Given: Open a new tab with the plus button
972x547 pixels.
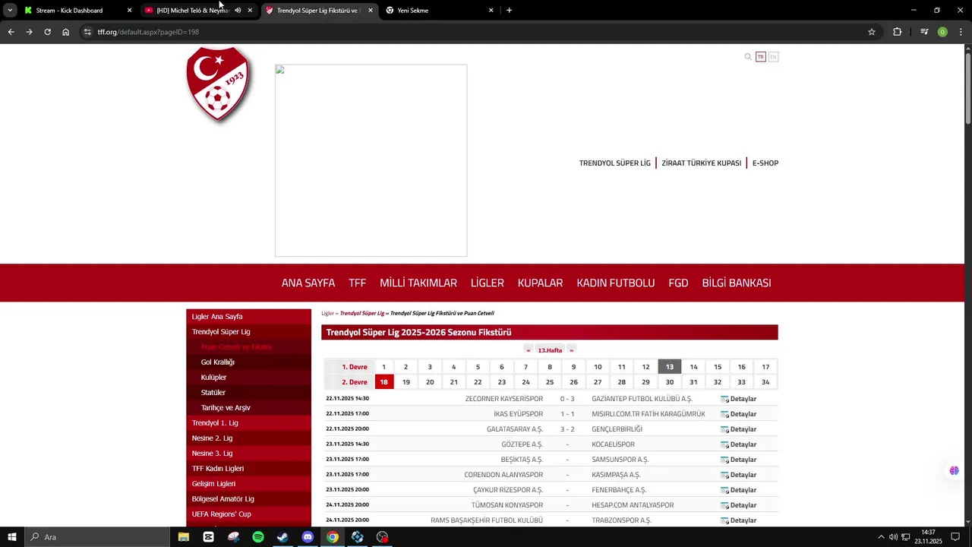Looking at the screenshot, I should tap(509, 11).
